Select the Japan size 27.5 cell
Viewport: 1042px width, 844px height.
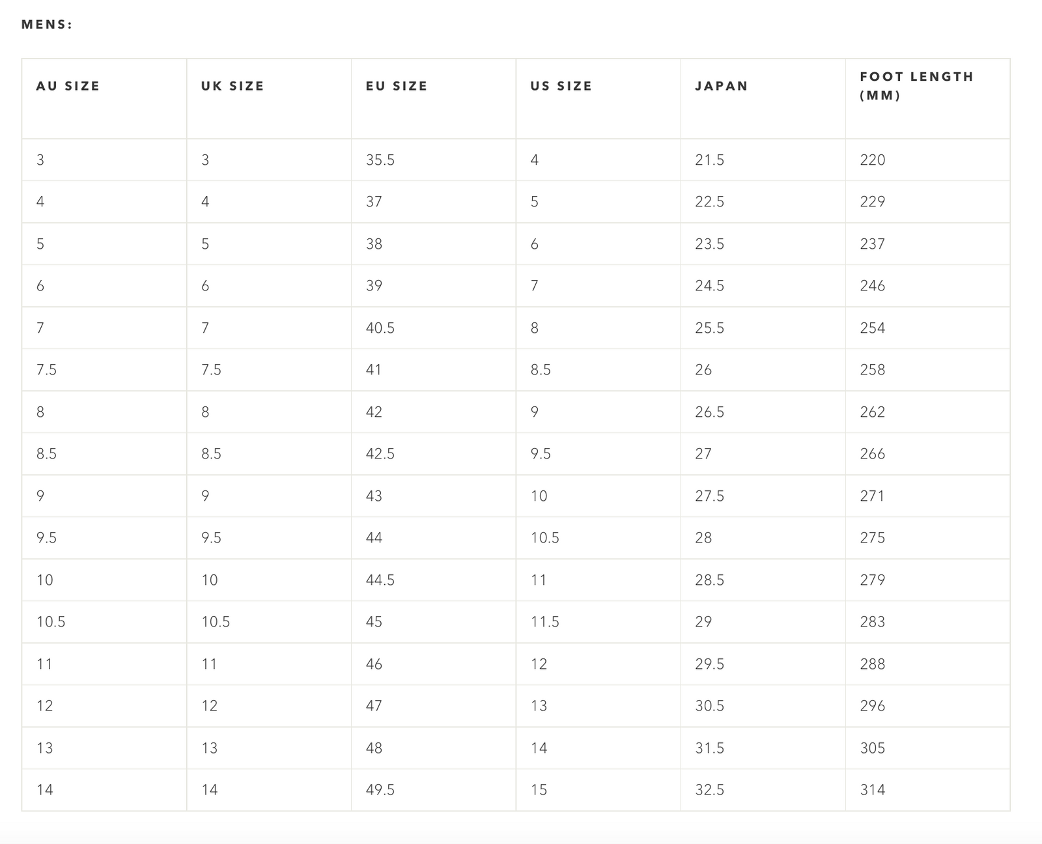(x=710, y=496)
